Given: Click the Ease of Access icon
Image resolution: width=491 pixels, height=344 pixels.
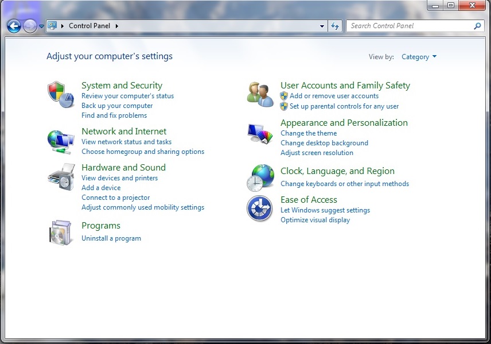Looking at the screenshot, I should [259, 208].
